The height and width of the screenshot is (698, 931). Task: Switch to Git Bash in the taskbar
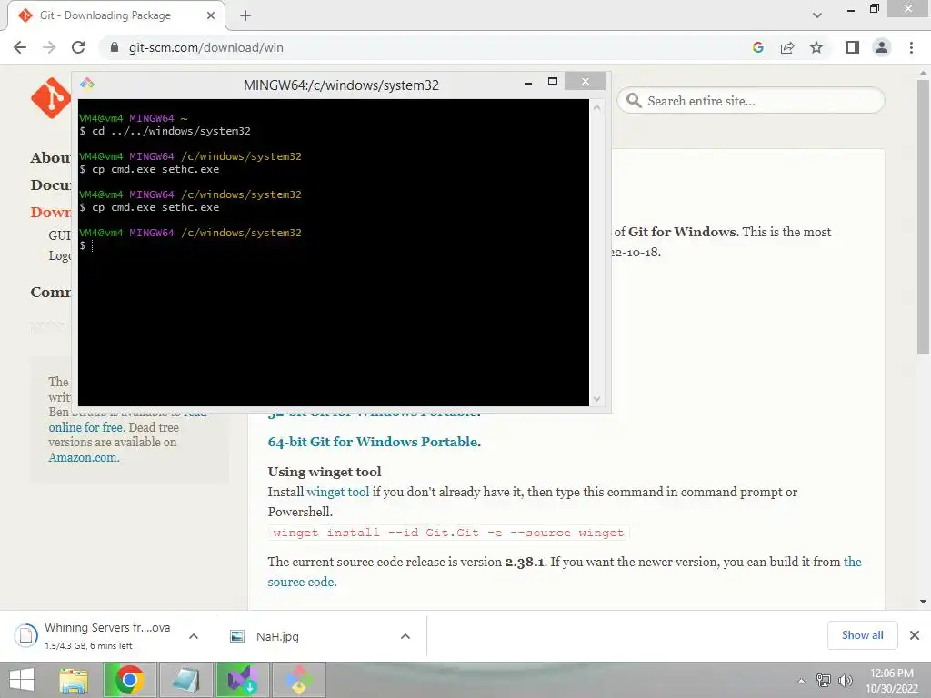coord(298,680)
